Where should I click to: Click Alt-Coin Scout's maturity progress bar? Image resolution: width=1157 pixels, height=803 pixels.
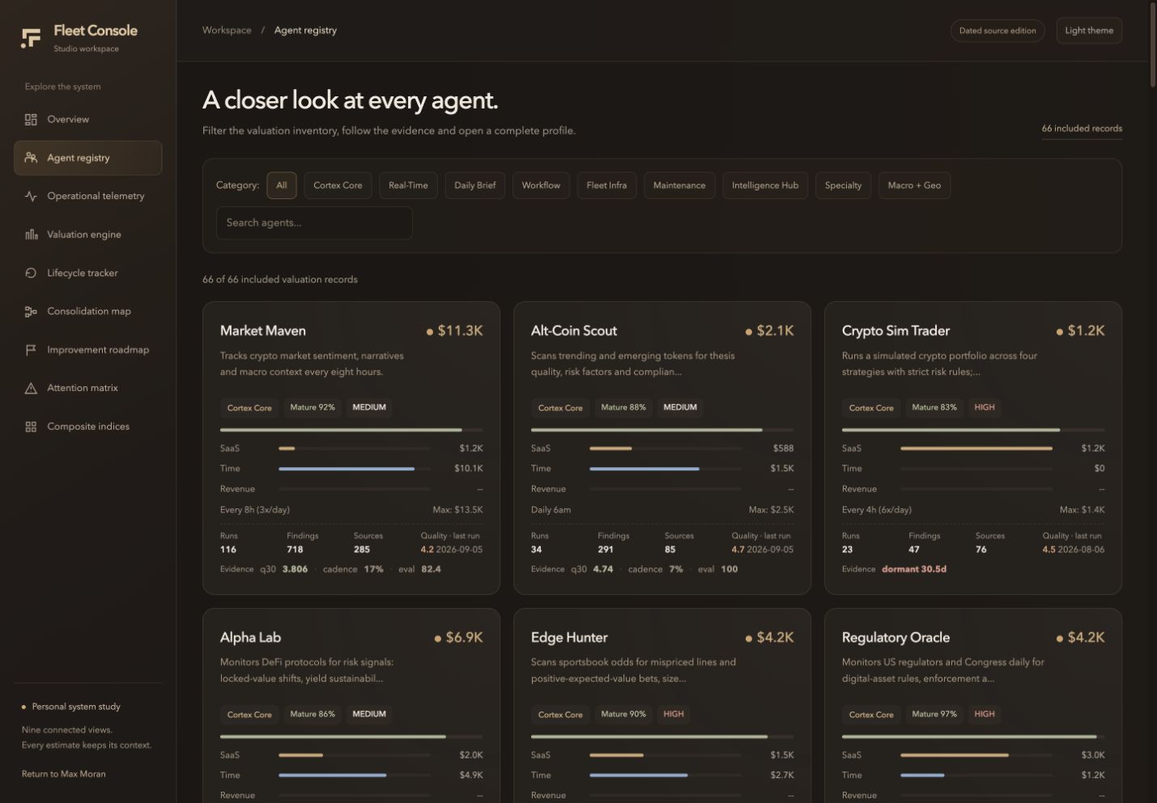coord(662,430)
